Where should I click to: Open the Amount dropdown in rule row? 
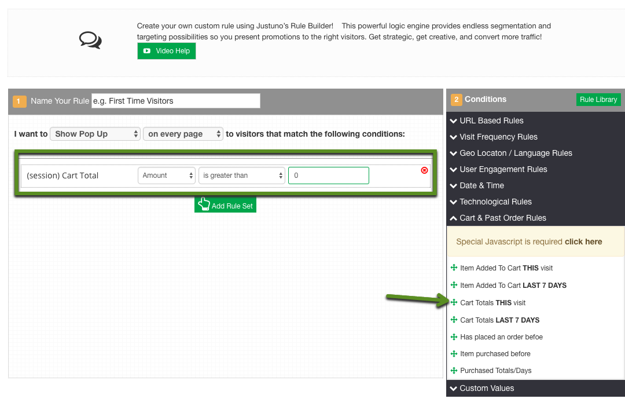[166, 175]
